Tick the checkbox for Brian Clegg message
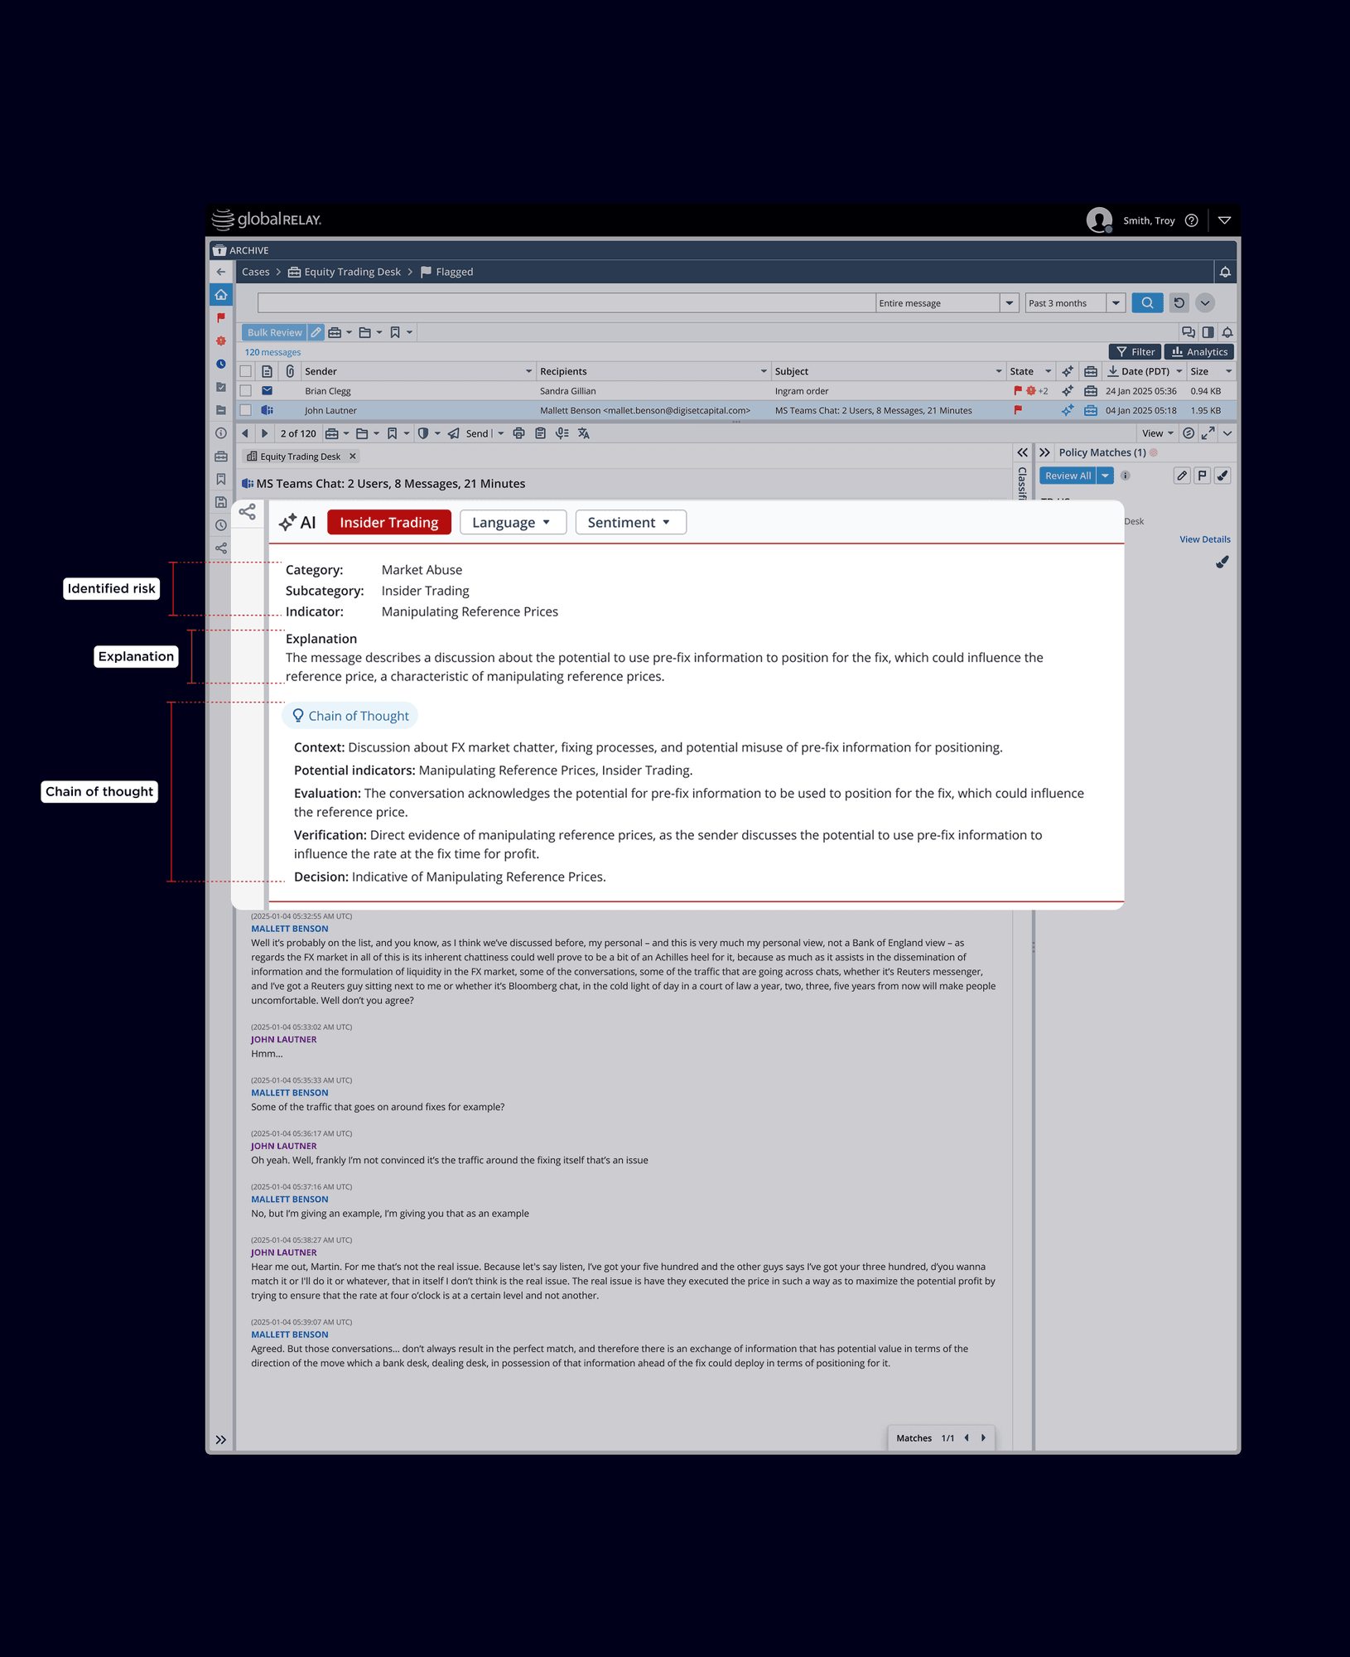This screenshot has height=1657, width=1350. 246,391
